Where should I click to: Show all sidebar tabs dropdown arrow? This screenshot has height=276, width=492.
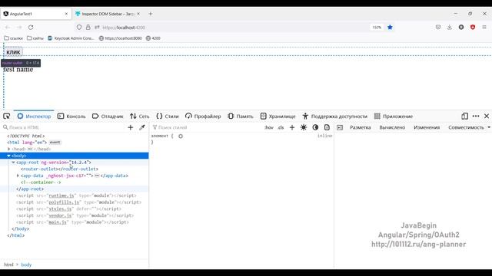[489, 127]
